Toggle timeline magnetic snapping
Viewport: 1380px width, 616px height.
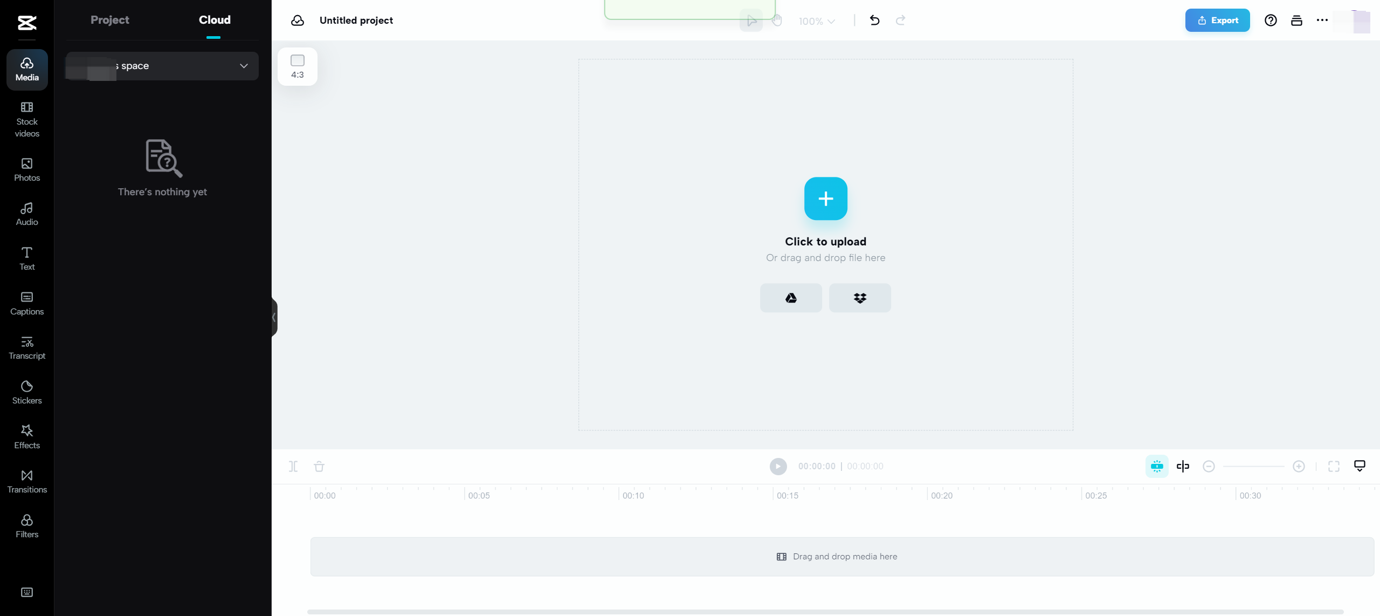tap(1157, 466)
